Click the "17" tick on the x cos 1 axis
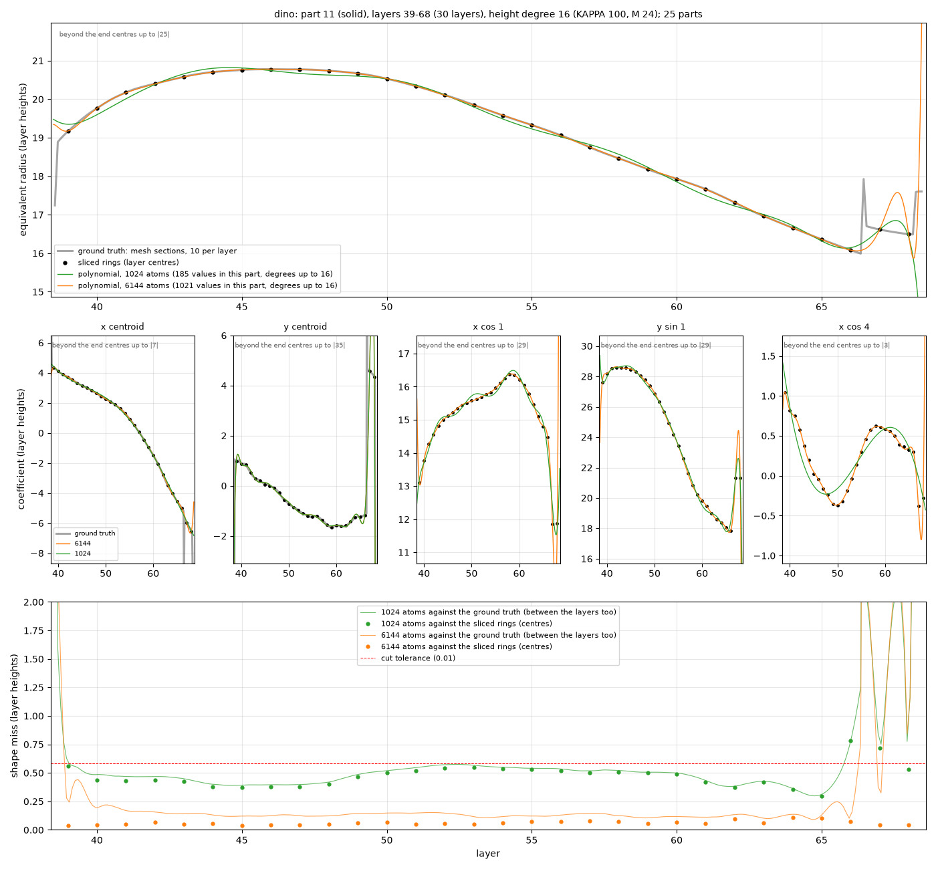This screenshot has height=869, width=936. (x=404, y=354)
